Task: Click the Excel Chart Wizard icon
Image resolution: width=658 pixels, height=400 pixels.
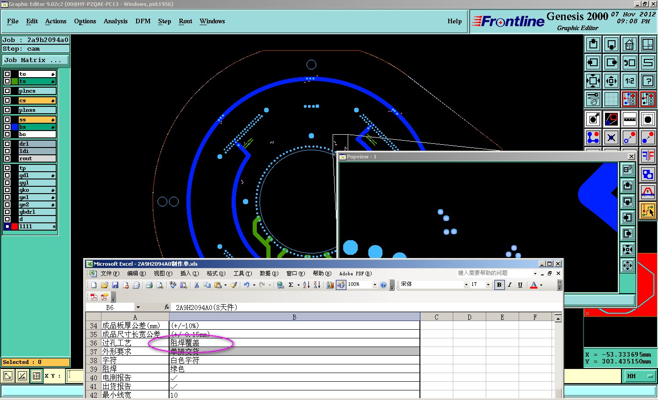Action: tap(330, 285)
